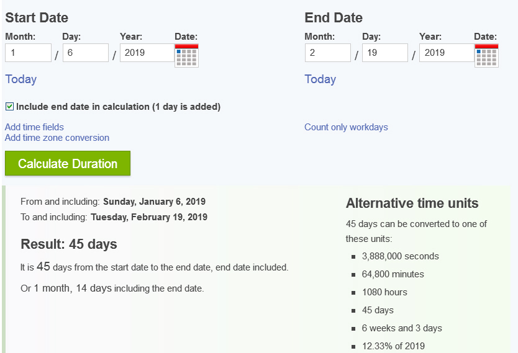518x353 pixels.
Task: Open the End Date calendar picker icon
Action: [486, 55]
